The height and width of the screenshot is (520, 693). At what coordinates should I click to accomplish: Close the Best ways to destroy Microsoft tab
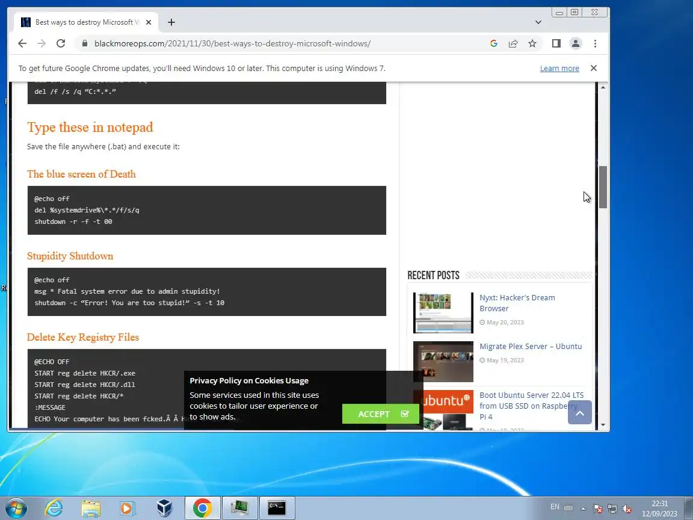point(149,22)
